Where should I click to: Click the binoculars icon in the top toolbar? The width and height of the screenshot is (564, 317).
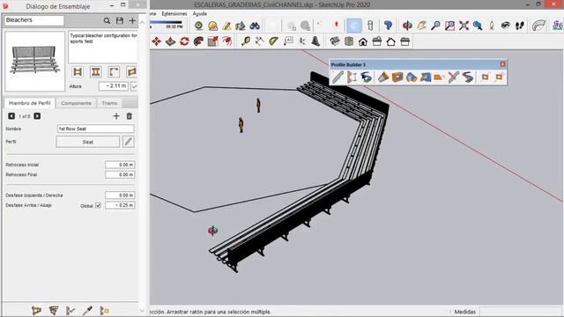pos(255,26)
